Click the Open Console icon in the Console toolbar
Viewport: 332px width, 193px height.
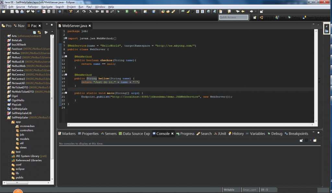tap(315, 140)
